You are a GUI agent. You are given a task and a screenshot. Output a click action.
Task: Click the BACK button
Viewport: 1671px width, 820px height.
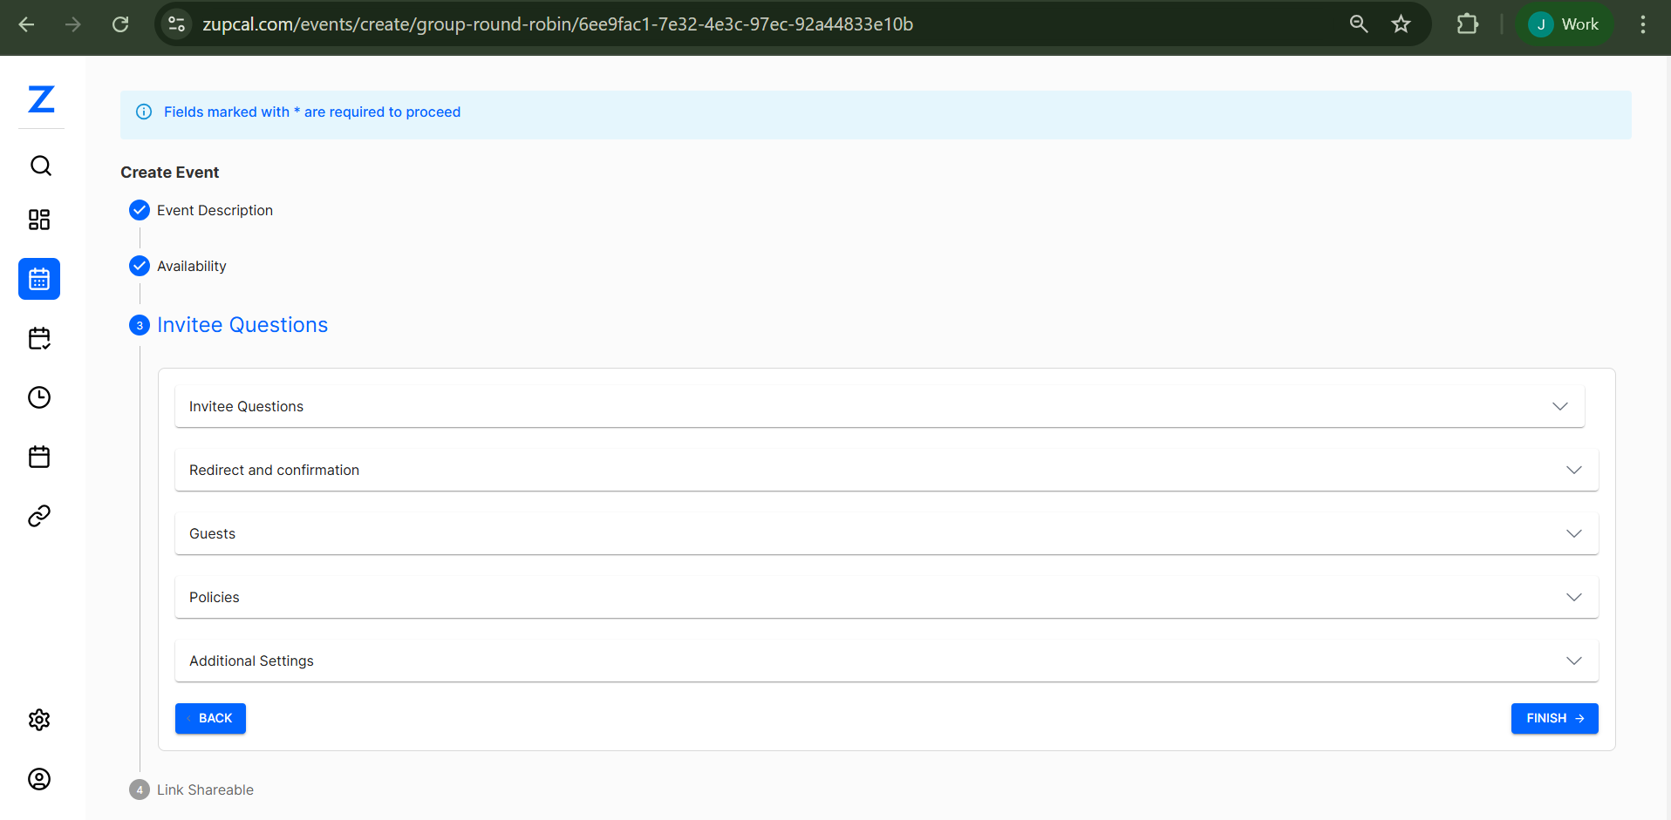210,719
